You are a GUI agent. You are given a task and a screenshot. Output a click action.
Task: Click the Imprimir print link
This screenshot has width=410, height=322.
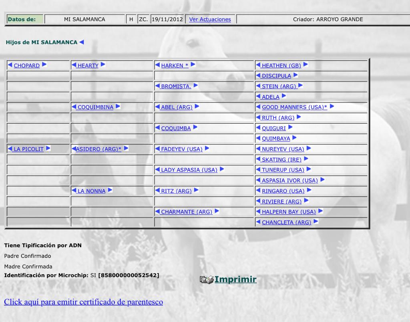[235, 279]
